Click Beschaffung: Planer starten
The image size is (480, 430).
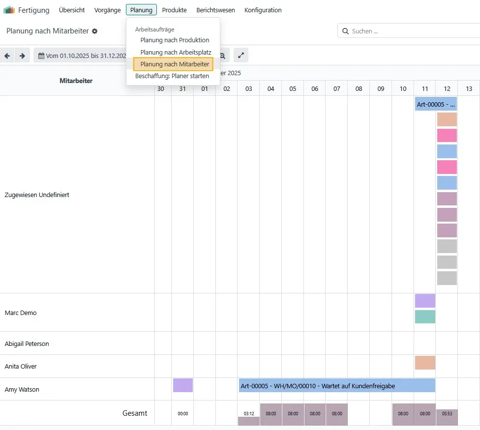tap(172, 76)
